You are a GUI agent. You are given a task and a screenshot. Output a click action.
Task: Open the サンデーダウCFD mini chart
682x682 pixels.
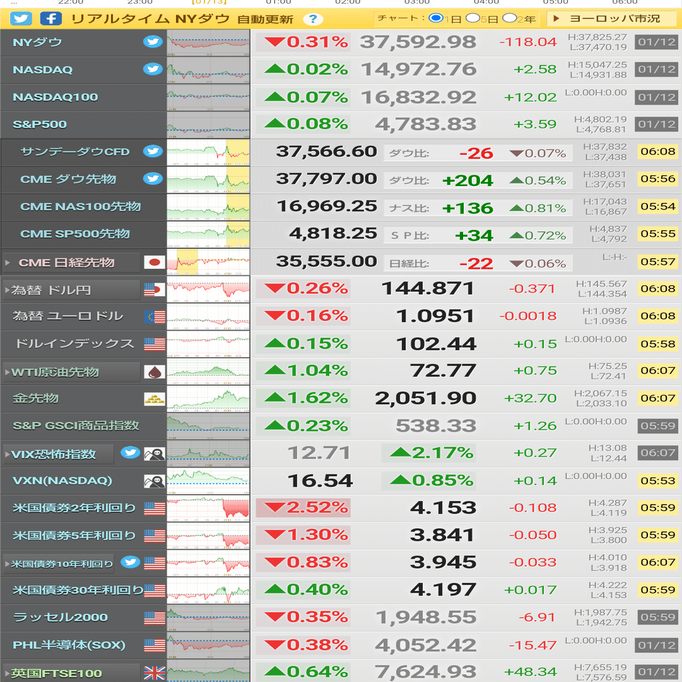click(208, 152)
